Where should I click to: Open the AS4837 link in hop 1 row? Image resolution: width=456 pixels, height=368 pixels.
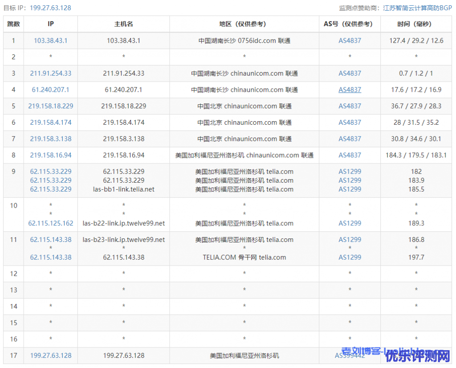(x=350, y=41)
